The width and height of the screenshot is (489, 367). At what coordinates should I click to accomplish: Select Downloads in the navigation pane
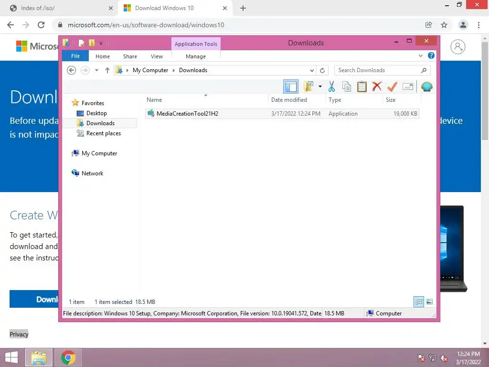[100, 123]
